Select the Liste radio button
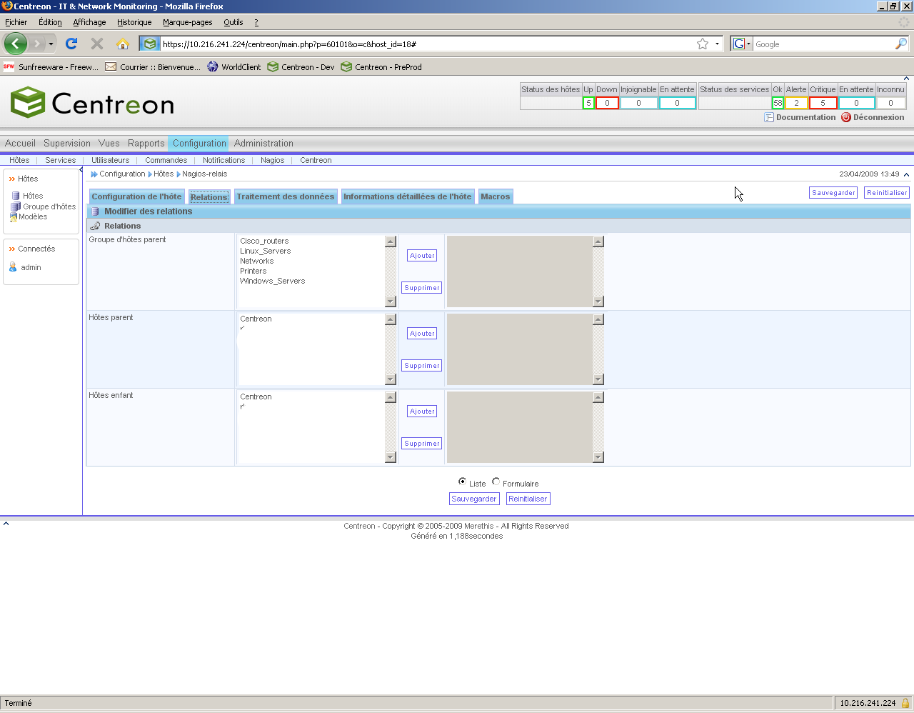 point(463,482)
